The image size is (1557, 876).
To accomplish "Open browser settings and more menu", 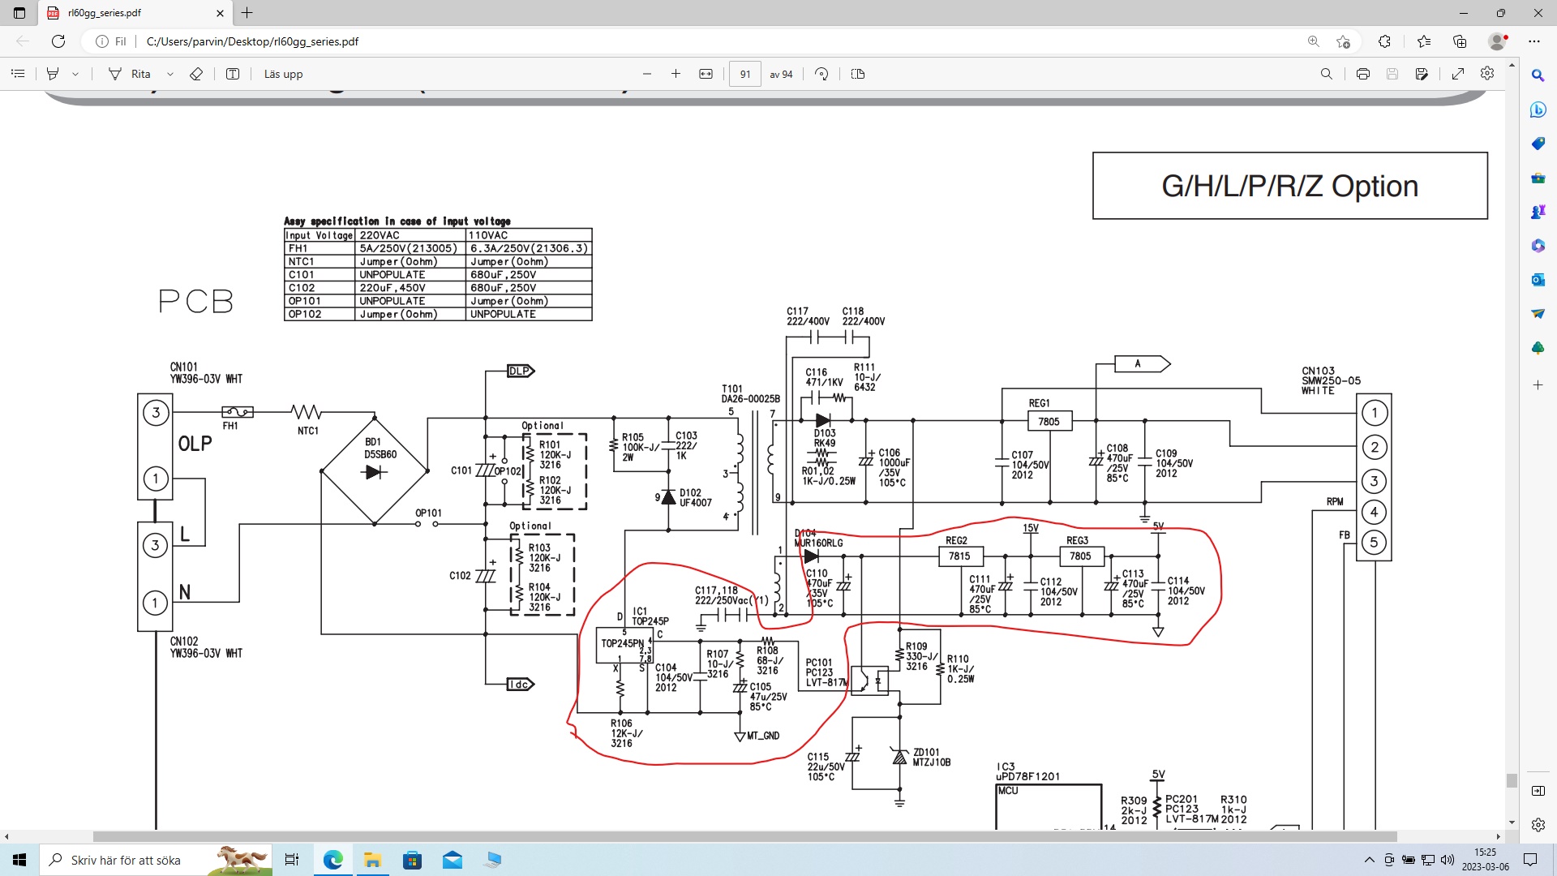I will (1534, 41).
